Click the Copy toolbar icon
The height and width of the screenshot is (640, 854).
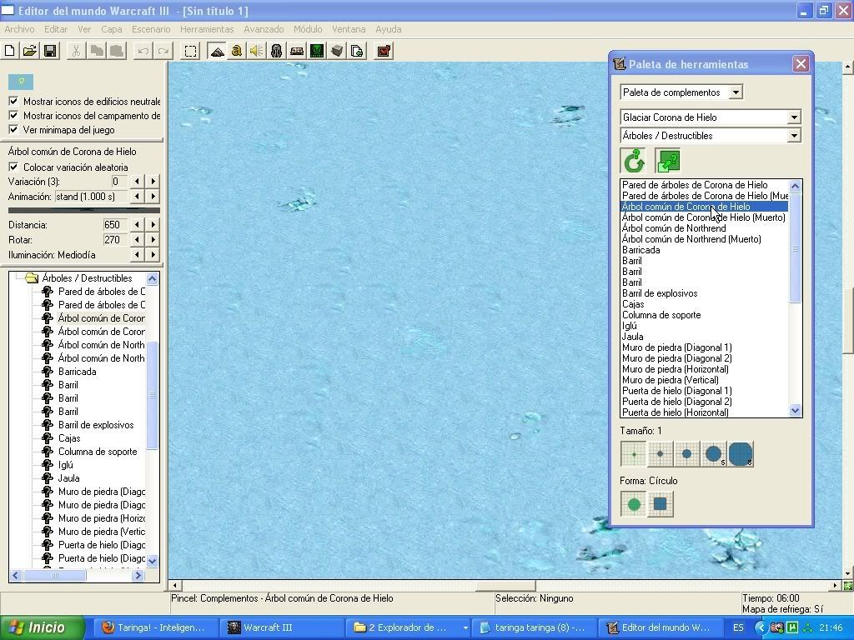coord(97,51)
